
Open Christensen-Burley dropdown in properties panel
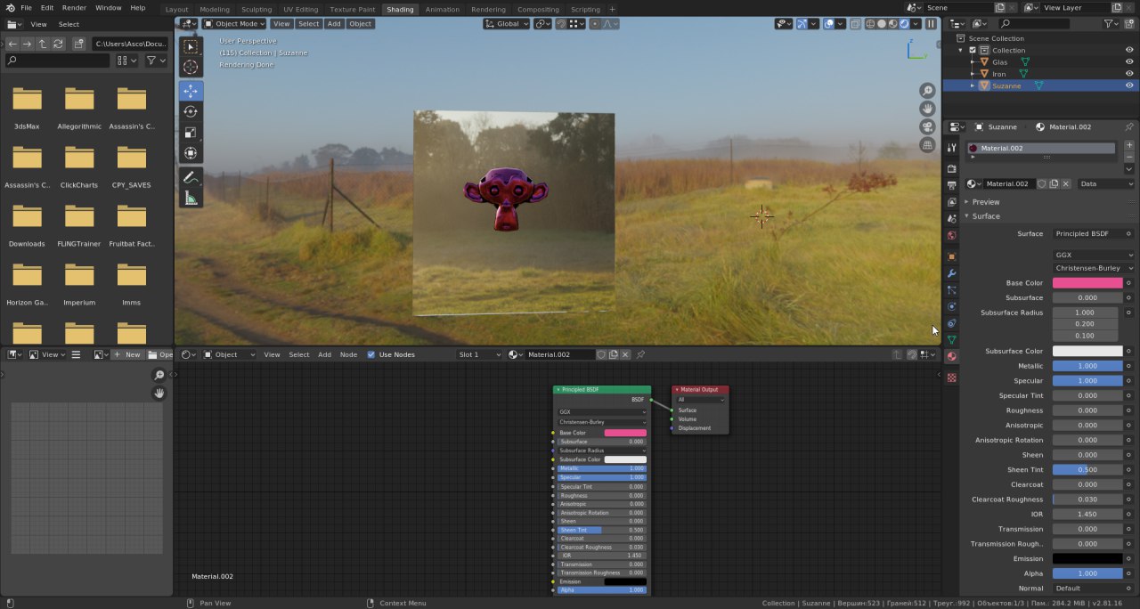tap(1094, 268)
